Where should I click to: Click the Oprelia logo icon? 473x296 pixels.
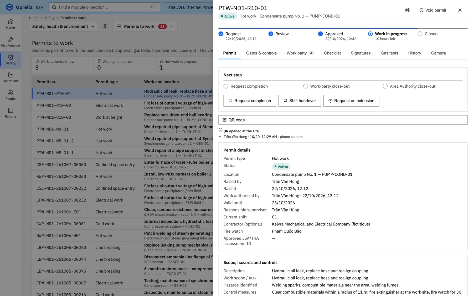coord(9,7)
